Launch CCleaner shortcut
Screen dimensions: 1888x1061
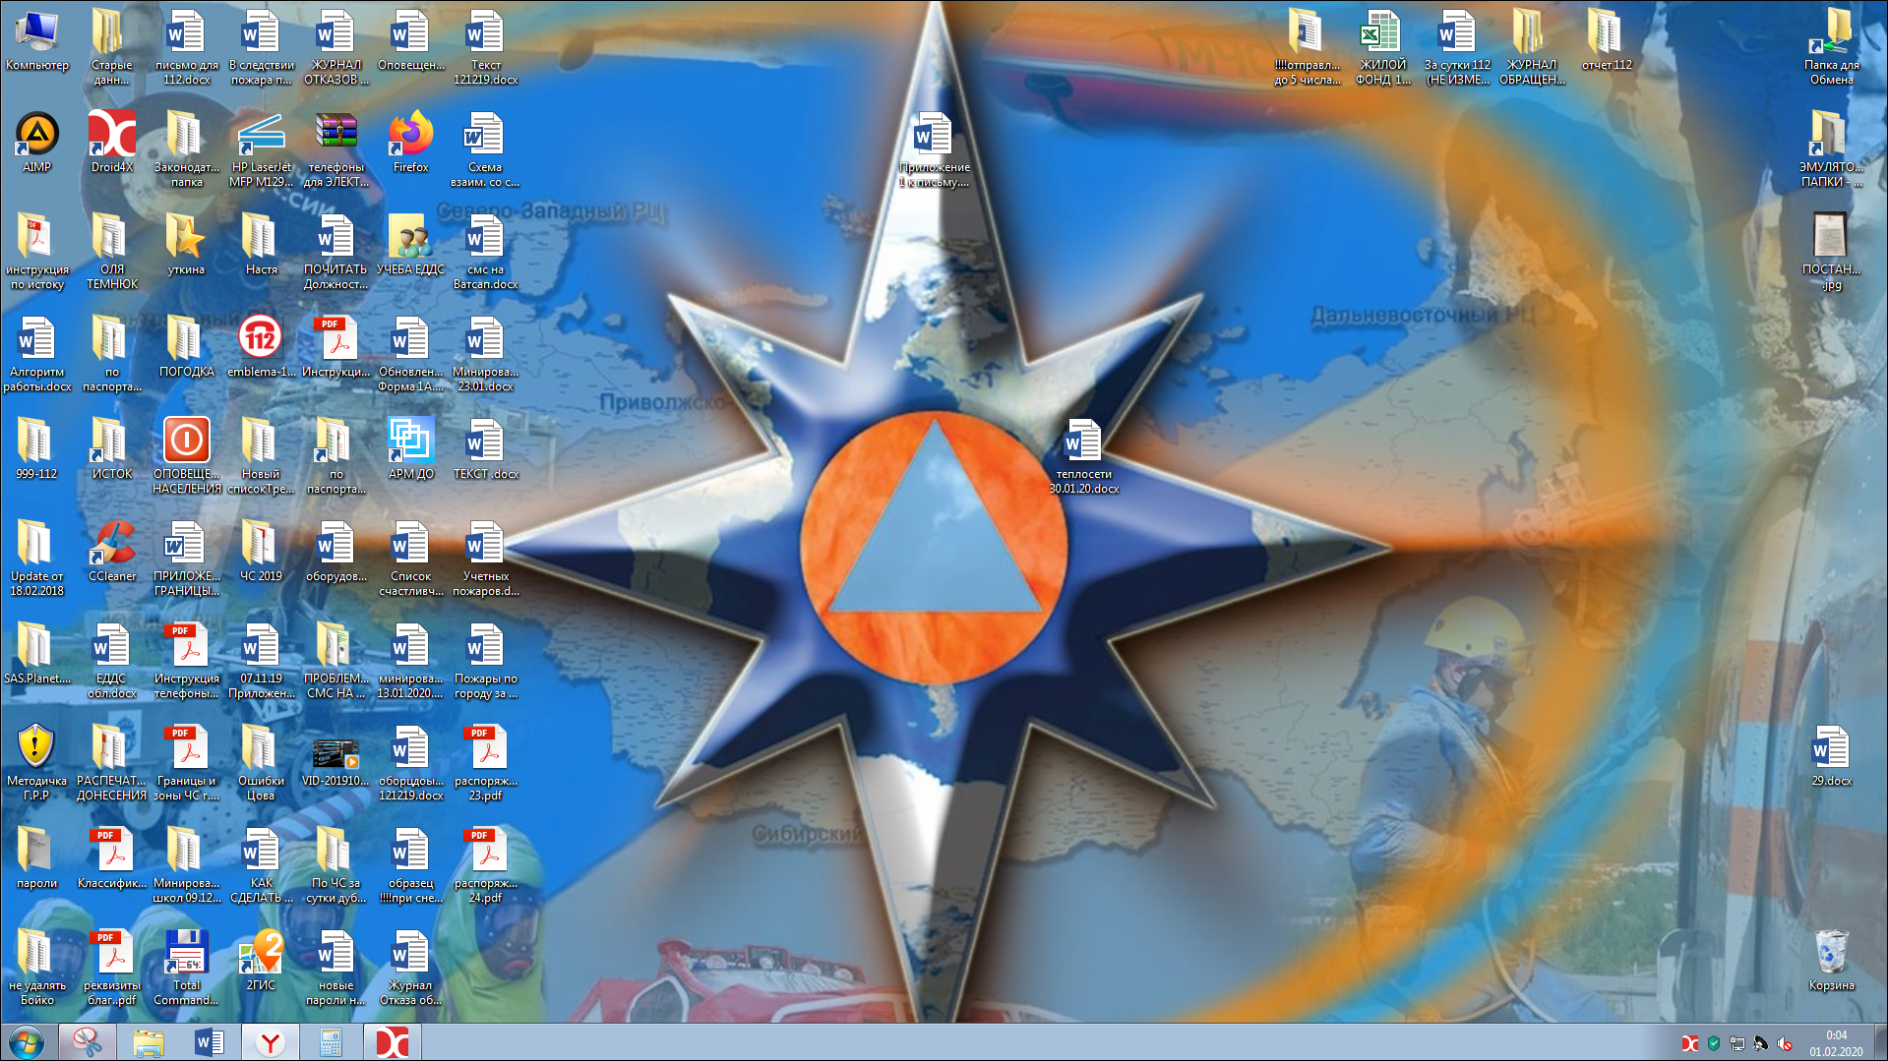pyautogui.click(x=112, y=552)
